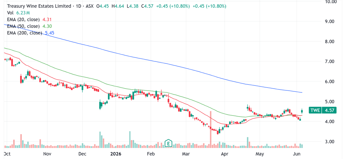Select the Mar label on time axis
This screenshot has height=159, width=346.
coord(185,153)
